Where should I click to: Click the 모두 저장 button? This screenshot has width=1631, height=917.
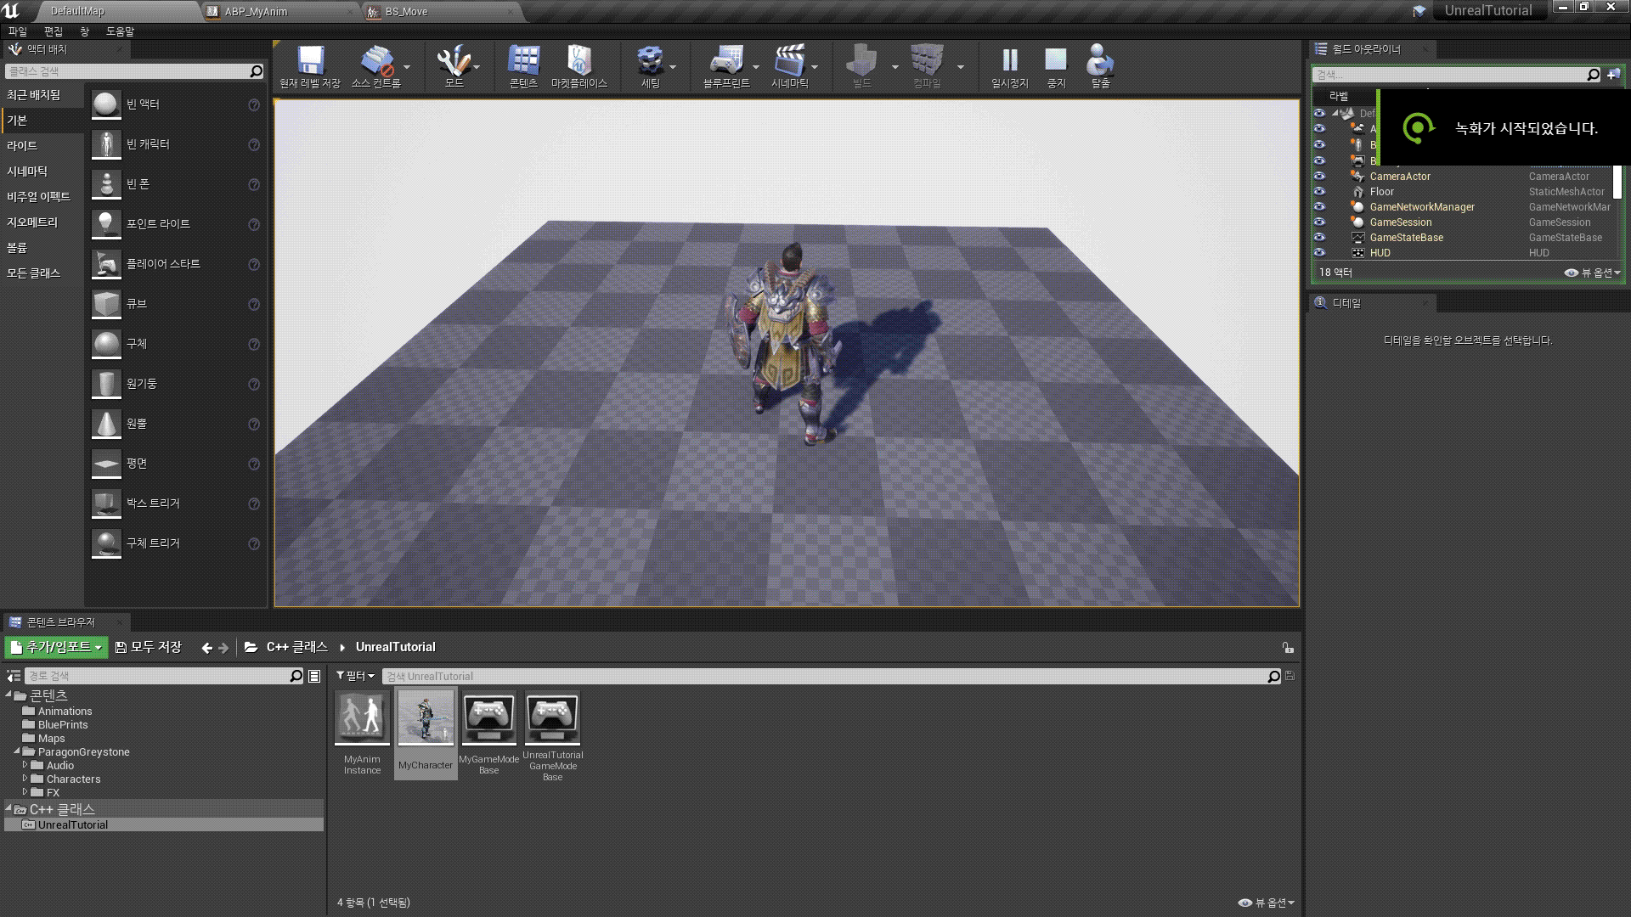click(149, 647)
